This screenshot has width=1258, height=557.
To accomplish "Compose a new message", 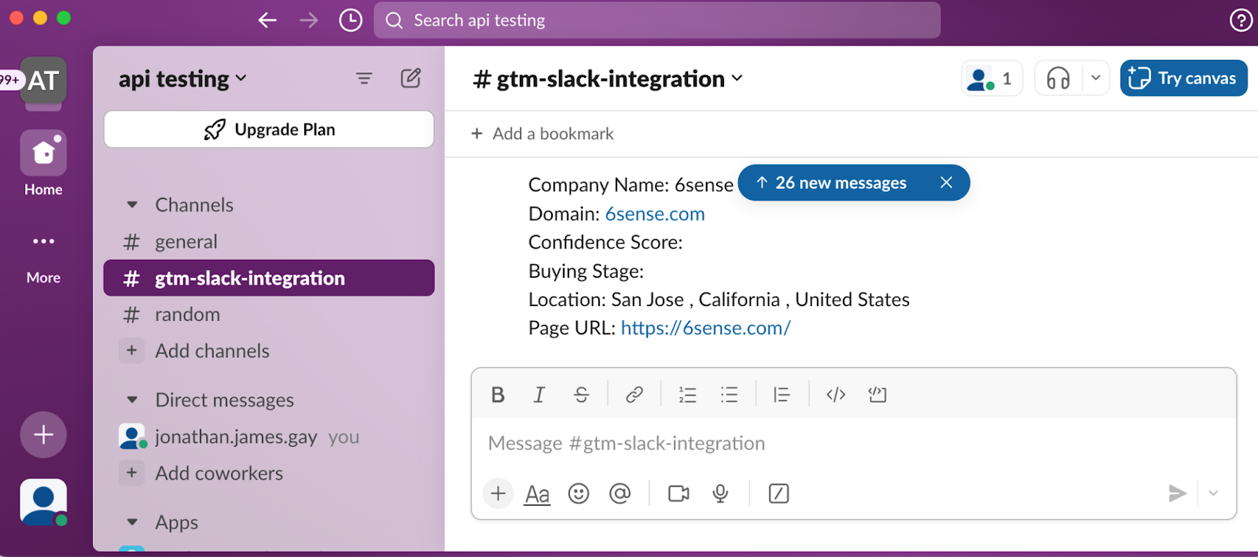I will pyautogui.click(x=410, y=79).
